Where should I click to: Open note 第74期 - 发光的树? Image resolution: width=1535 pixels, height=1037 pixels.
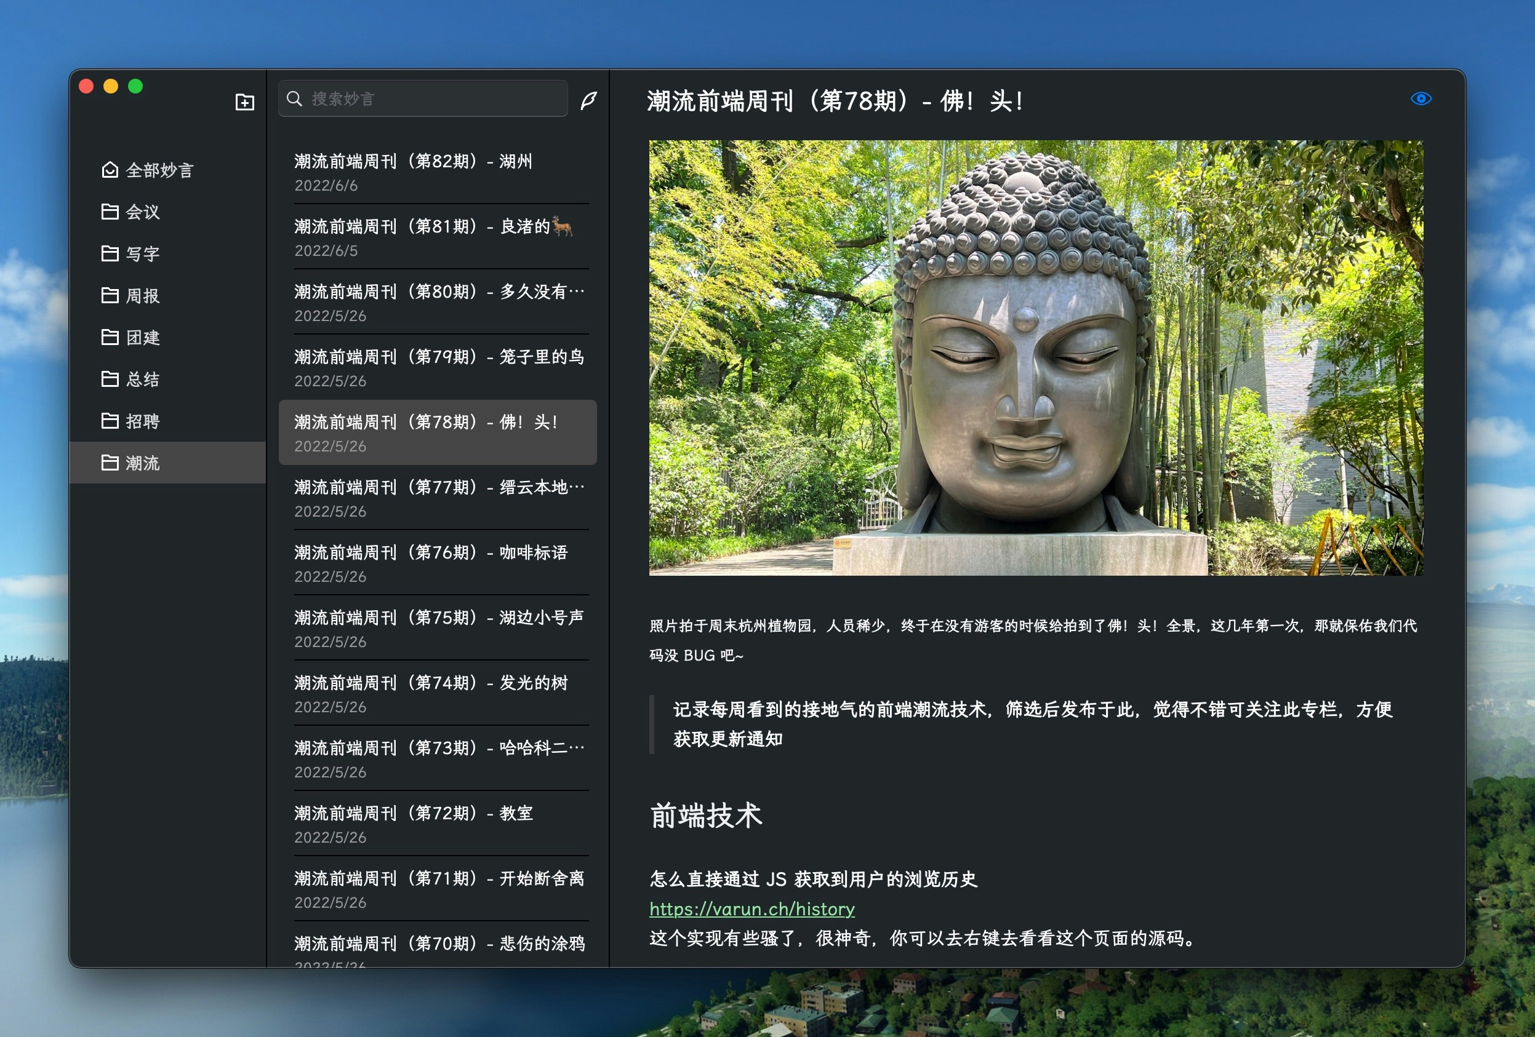tap(438, 694)
